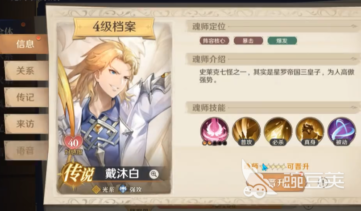Click the 爆发 burst tag
Viewport: 361px width, 211px height.
[282, 41]
